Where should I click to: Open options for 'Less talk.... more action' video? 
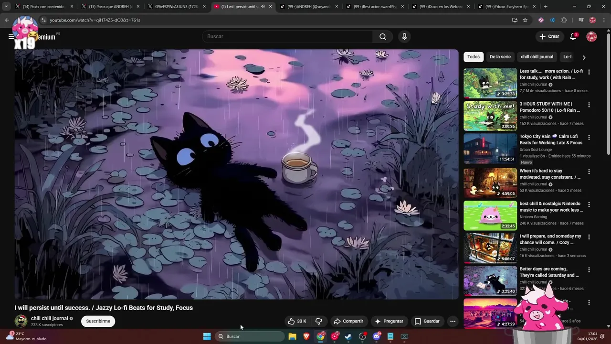click(589, 72)
